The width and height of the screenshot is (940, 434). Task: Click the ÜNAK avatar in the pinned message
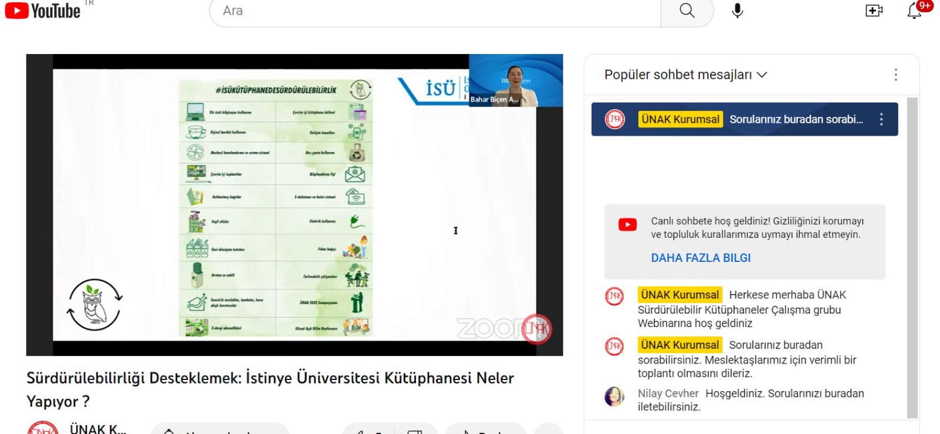click(615, 119)
